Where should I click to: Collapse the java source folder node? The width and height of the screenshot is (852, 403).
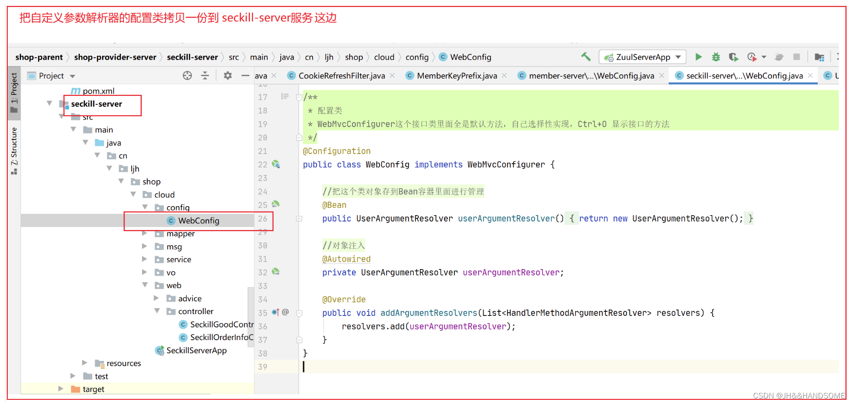click(85, 143)
